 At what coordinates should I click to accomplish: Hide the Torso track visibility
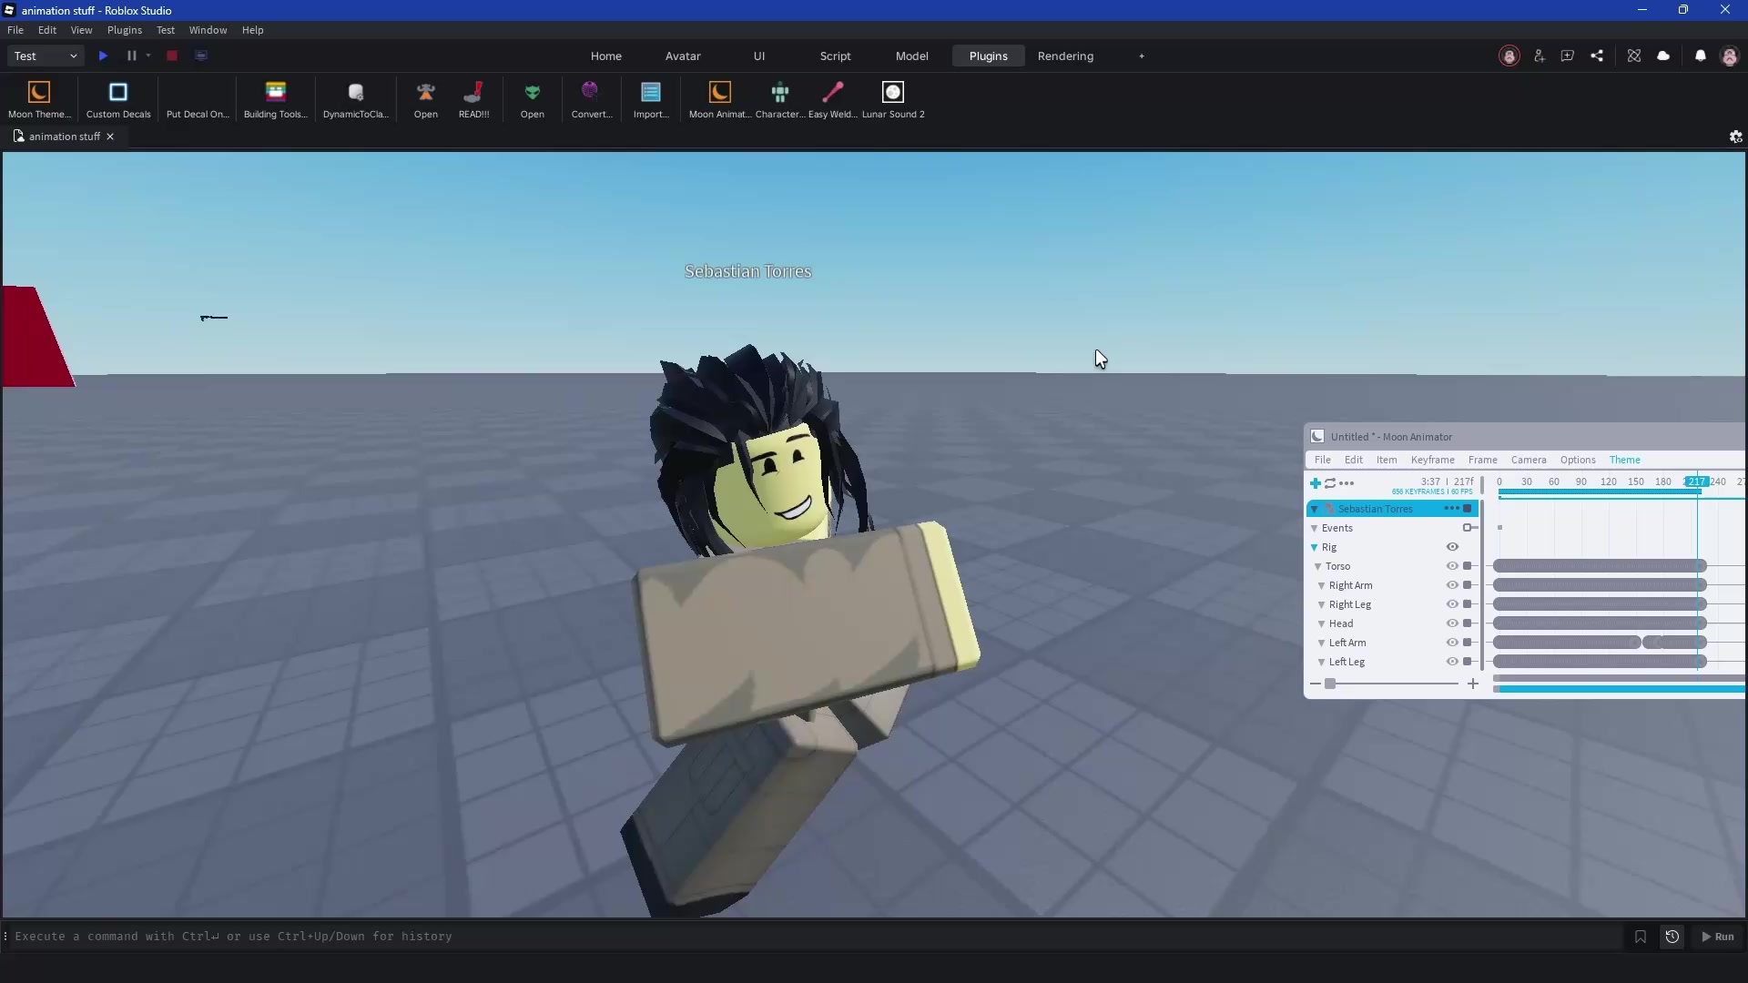point(1452,566)
